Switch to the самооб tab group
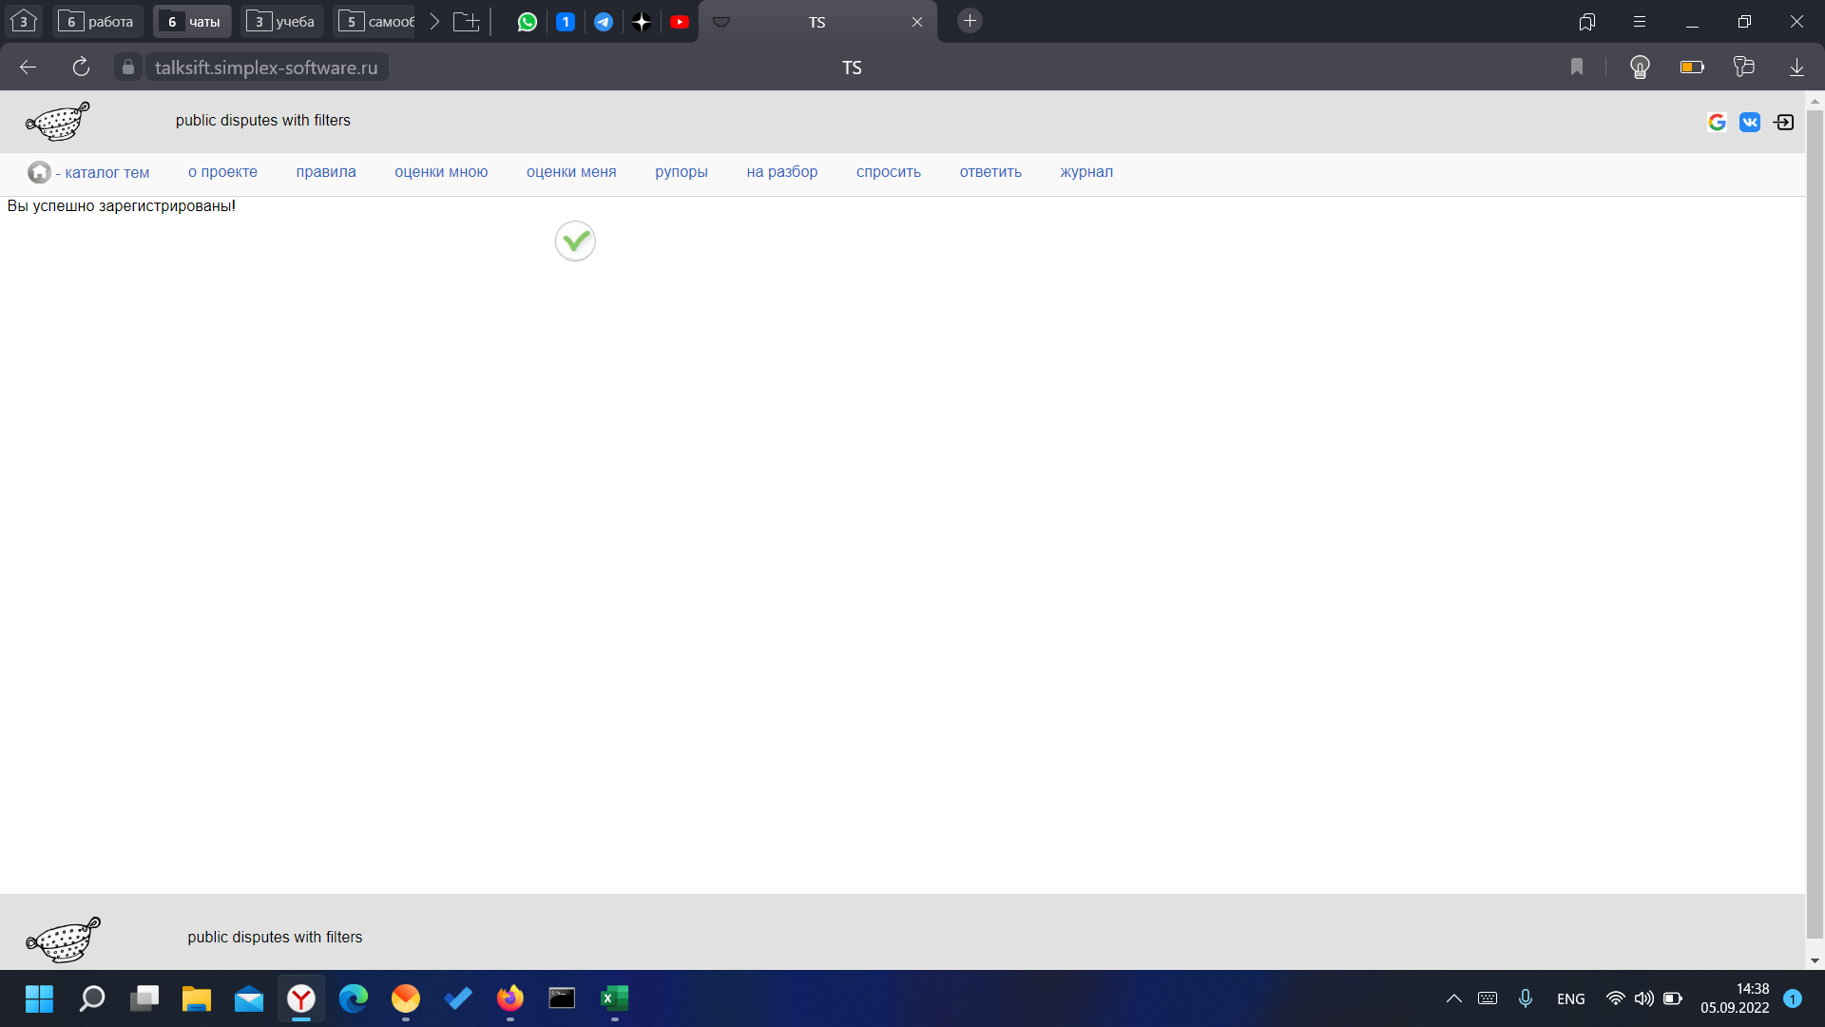The width and height of the screenshot is (1825, 1027). click(x=376, y=21)
